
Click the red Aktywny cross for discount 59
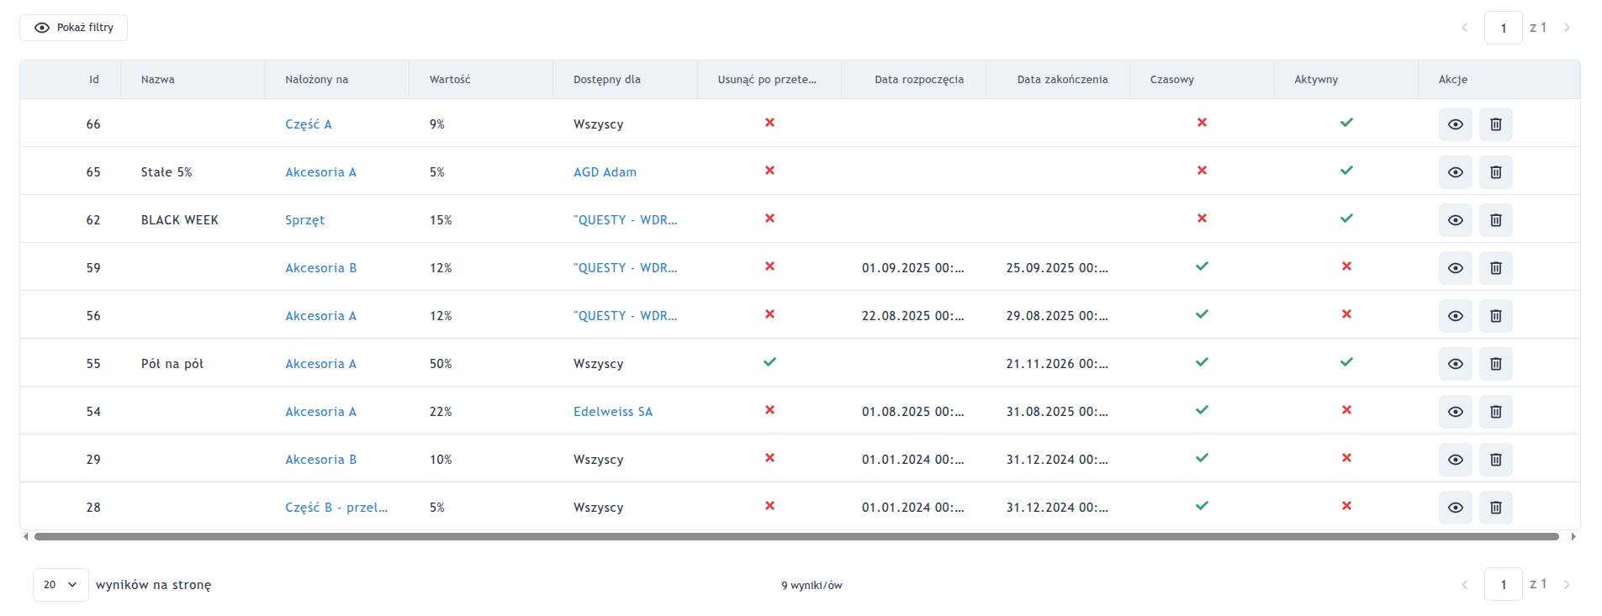(x=1346, y=266)
